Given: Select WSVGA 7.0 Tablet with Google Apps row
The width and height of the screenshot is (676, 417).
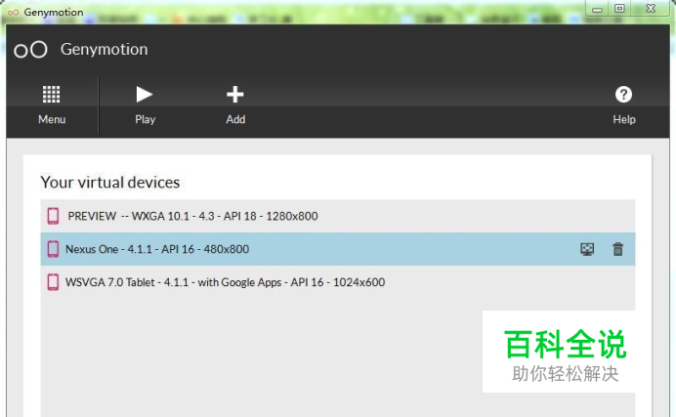Looking at the screenshot, I should tap(338, 282).
